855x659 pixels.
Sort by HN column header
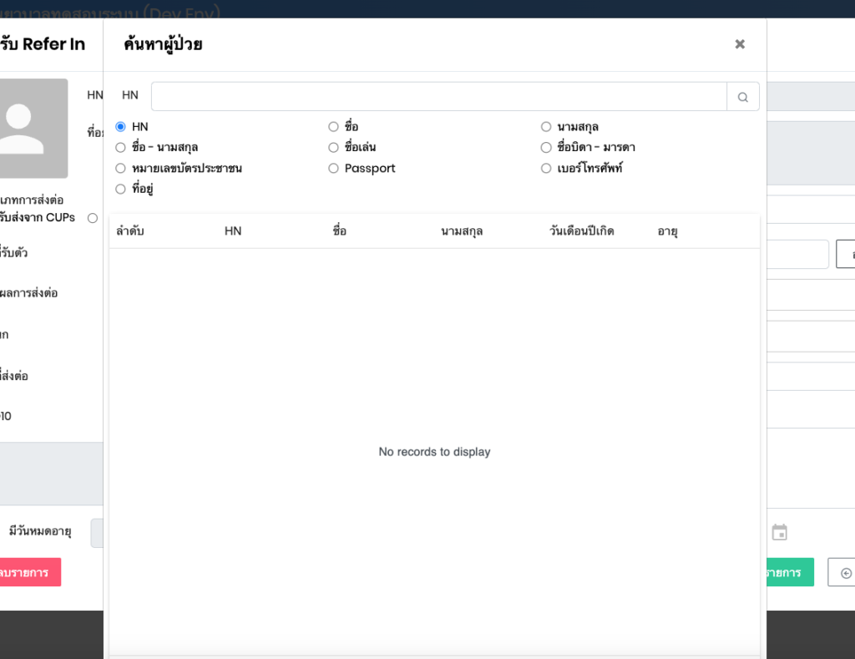pos(233,231)
